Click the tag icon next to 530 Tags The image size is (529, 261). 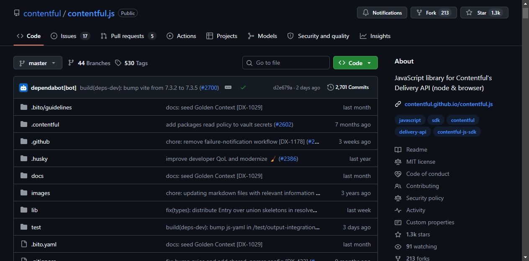pos(118,63)
